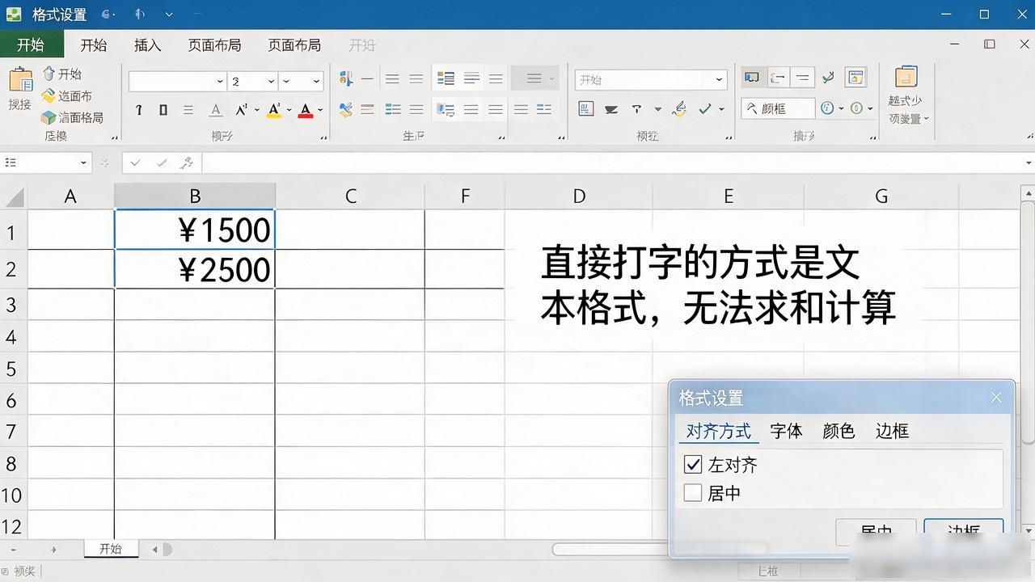Click the green check icon in styles group
The width and height of the screenshot is (1035, 582).
coord(828,78)
